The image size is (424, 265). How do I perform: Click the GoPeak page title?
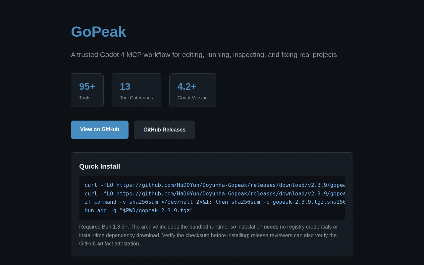[98, 32]
